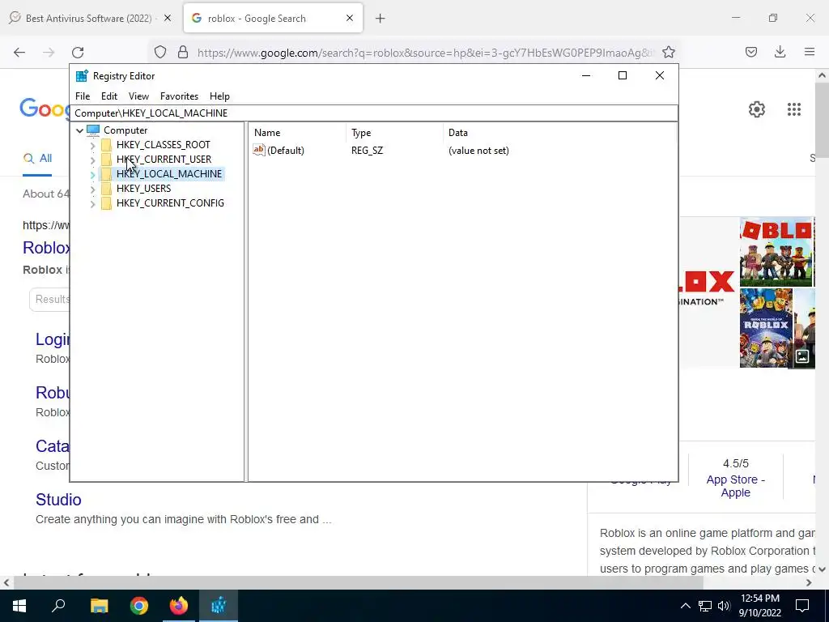Select the All search results tab
Viewport: 829px width, 622px height.
37,158
